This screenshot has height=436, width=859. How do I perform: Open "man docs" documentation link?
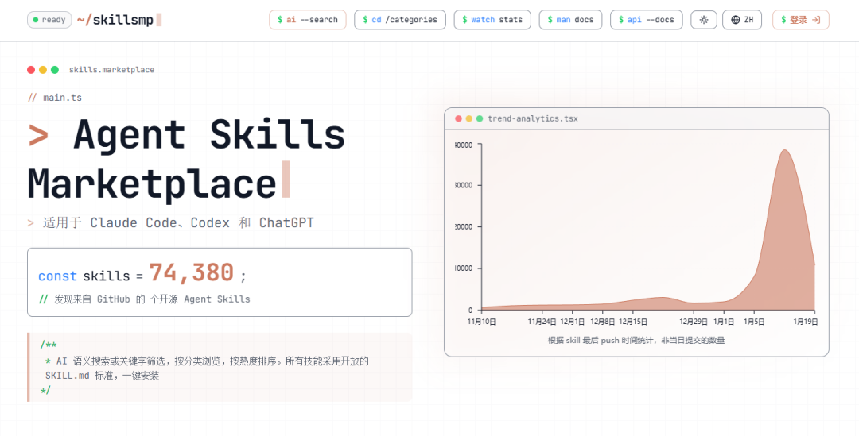569,20
